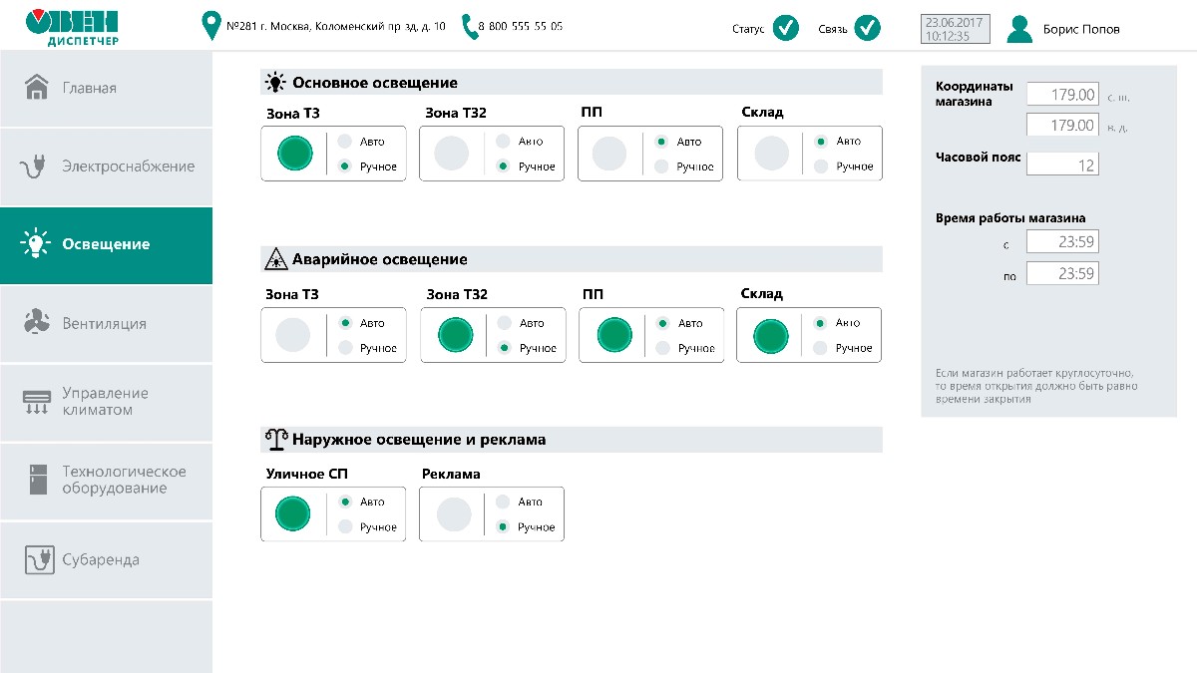Click the store opening time field showing 23:59
1197x673 pixels.
pyautogui.click(x=1062, y=240)
